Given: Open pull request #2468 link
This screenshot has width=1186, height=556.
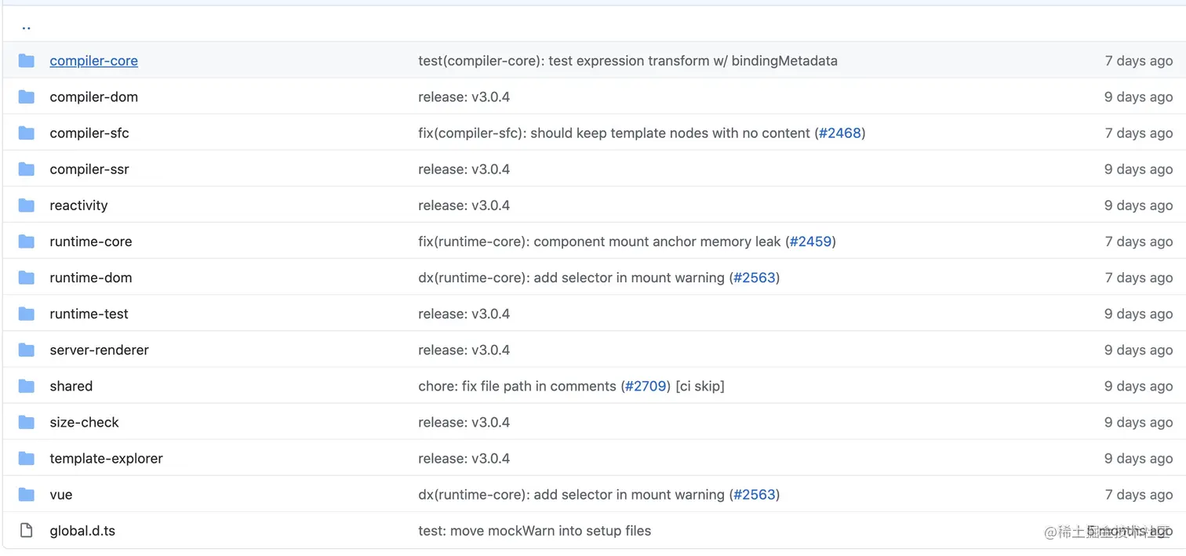Looking at the screenshot, I should click(x=839, y=133).
